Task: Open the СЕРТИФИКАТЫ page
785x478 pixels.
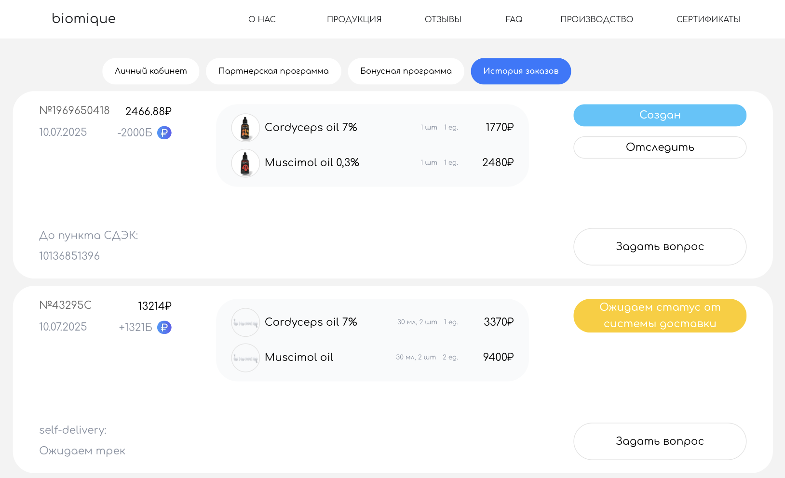Action: tap(708, 19)
